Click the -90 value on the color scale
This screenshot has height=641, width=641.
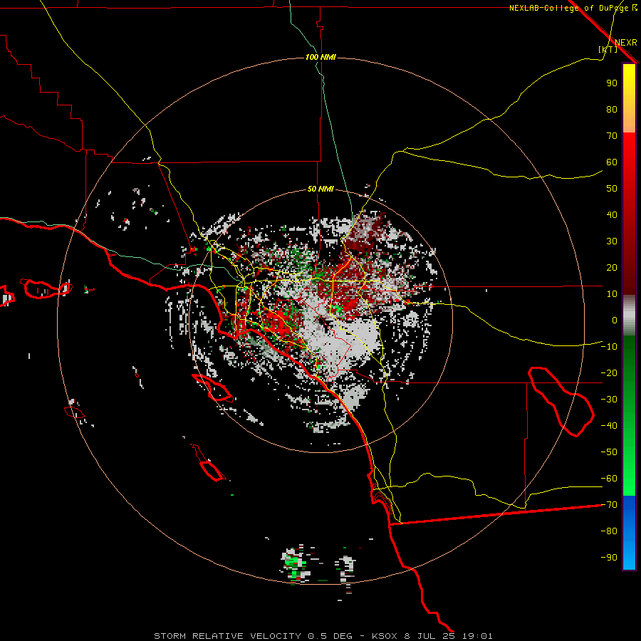point(609,558)
